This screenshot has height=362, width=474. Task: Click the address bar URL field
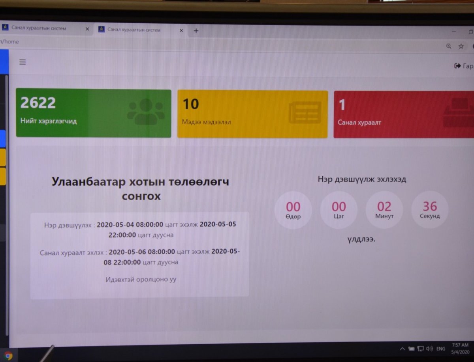pos(197,42)
